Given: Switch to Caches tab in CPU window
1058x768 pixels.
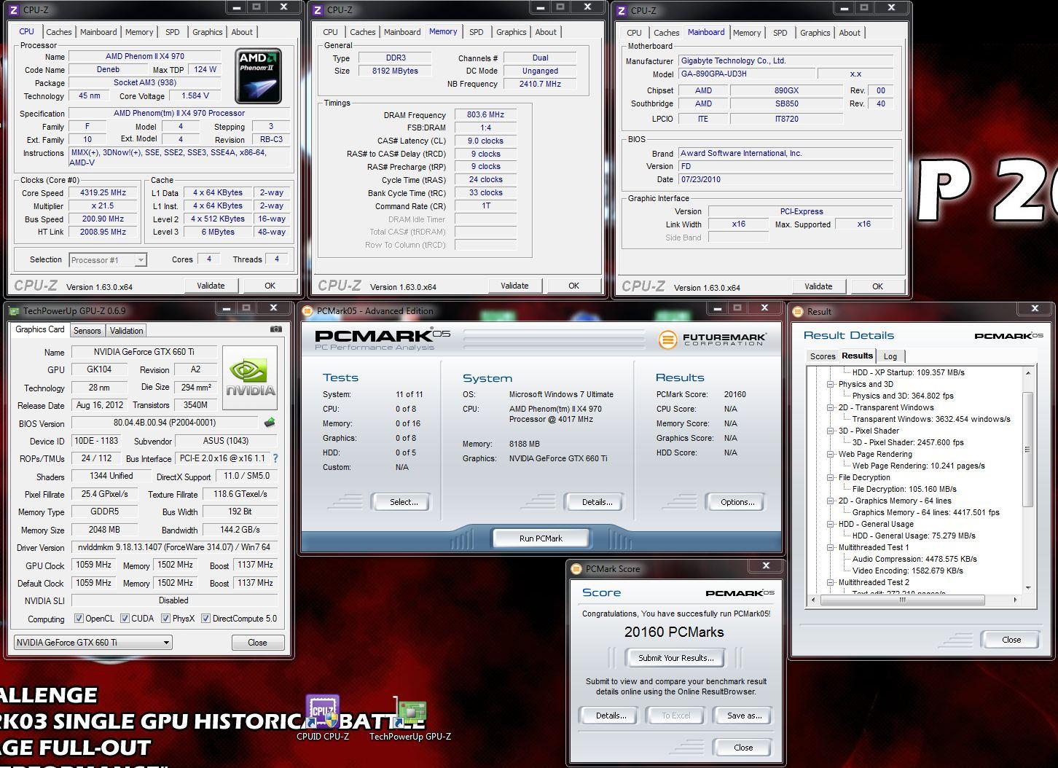Looking at the screenshot, I should (x=59, y=32).
